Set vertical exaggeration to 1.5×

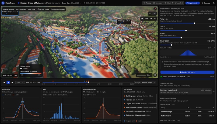coord(146,19)
